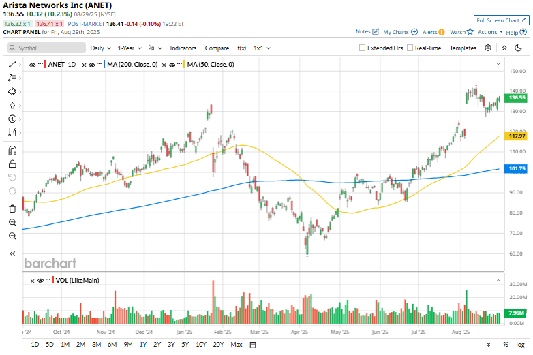Screen dimensions: 533x355
Task: Open the Templates menu
Action: 463,48
